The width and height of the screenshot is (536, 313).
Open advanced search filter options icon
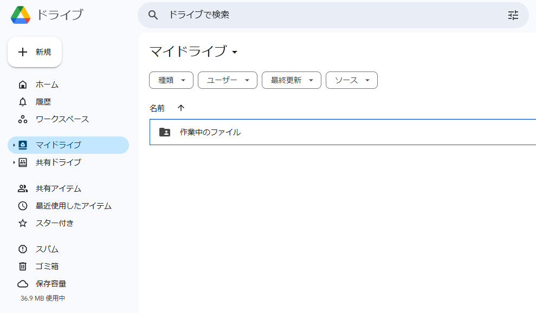tap(513, 15)
